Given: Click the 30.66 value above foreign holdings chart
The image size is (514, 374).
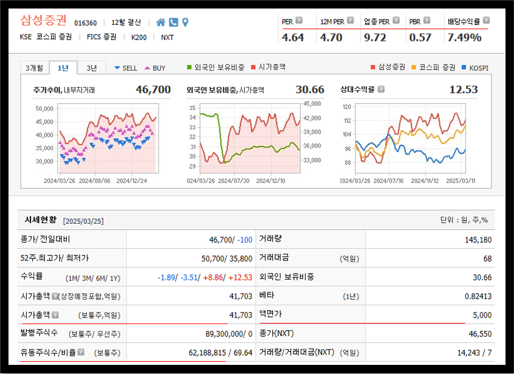Looking at the screenshot, I should pos(310,89).
